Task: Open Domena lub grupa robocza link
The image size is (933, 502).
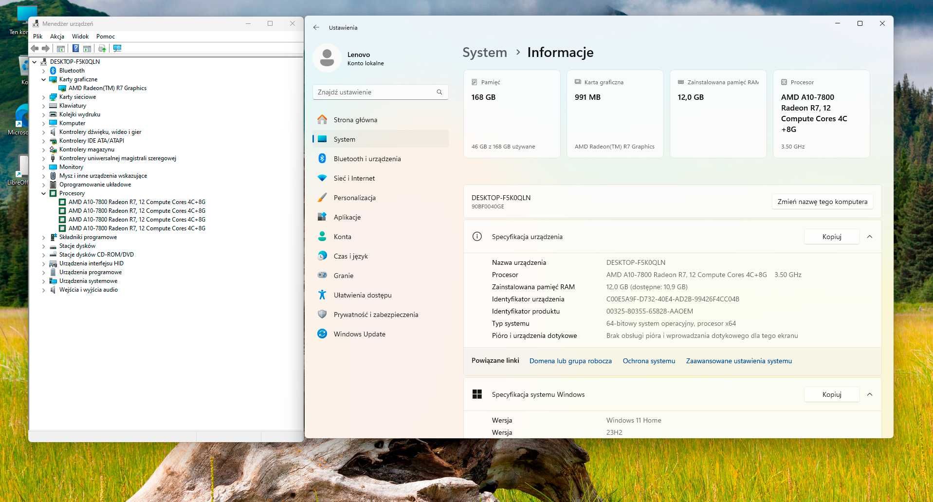Action: [x=570, y=361]
